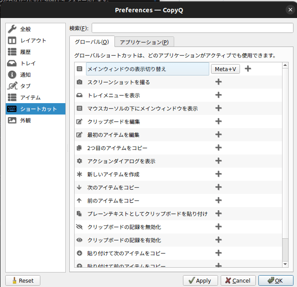Select the クリップボードの記録を無効化 row text
The width and height of the screenshot is (297, 287).
point(124,227)
